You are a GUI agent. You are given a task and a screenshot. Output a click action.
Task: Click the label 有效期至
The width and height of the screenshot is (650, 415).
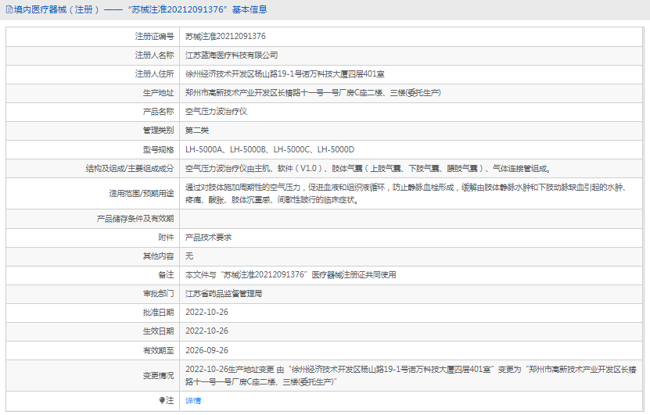(x=158, y=350)
